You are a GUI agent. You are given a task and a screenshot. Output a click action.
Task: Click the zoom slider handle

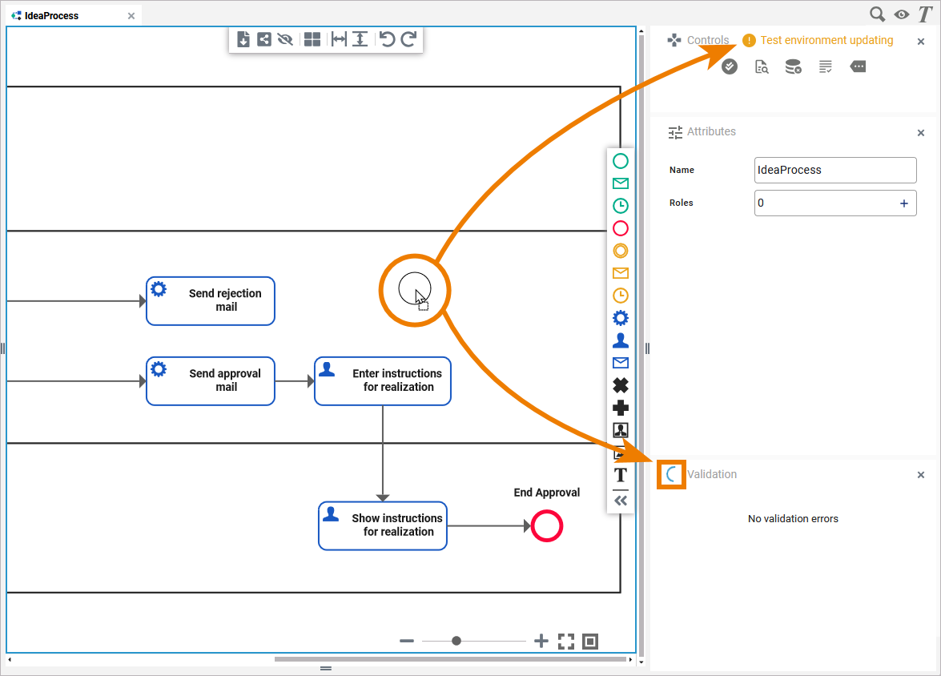(456, 641)
